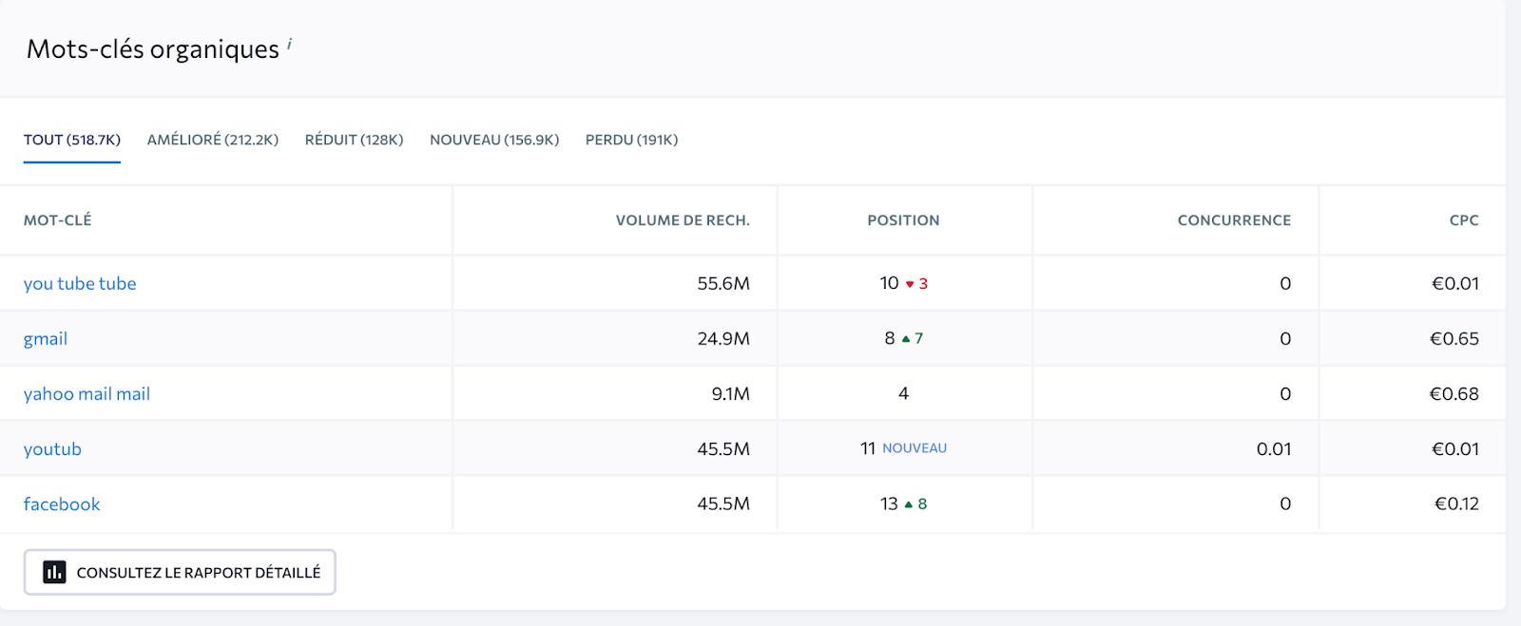Screen dimensions: 1521x626
Task: Click the POSITION column header
Action: click(903, 220)
